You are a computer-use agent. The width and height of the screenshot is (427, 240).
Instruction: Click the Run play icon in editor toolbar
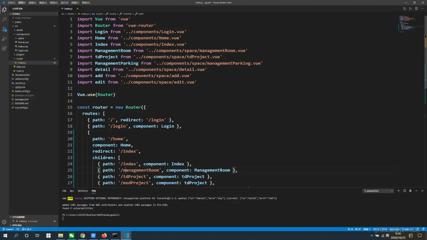pyautogui.click(x=410, y=9)
